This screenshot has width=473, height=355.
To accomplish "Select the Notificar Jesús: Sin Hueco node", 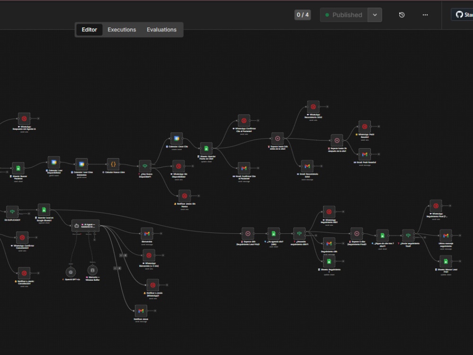I will click(x=184, y=196).
